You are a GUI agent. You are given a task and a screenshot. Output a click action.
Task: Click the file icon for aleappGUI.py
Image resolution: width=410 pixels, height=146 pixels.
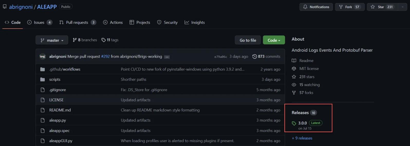click(43, 141)
